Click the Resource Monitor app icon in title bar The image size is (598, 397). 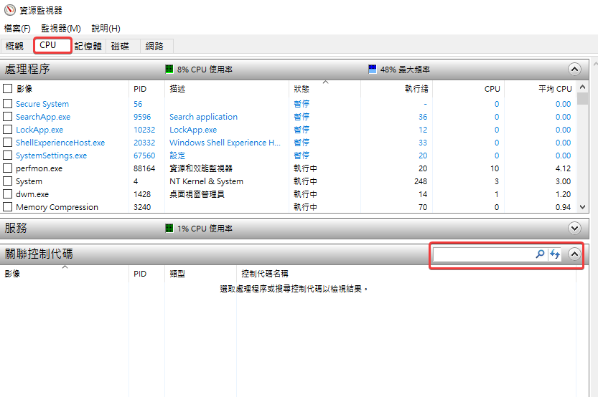coord(9,10)
